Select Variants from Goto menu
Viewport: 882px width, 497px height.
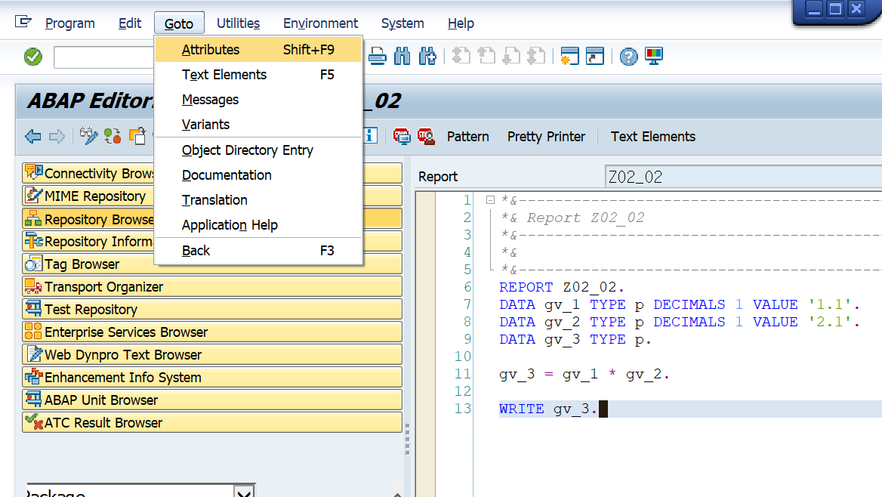point(258,125)
